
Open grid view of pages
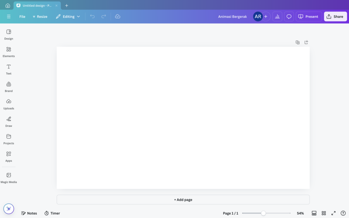point(324,213)
